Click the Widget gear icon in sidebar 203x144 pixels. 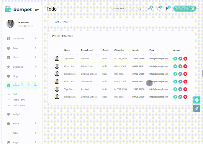(x=9, y=114)
